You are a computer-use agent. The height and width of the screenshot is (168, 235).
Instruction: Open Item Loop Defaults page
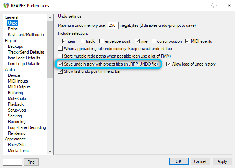[x=24, y=64]
